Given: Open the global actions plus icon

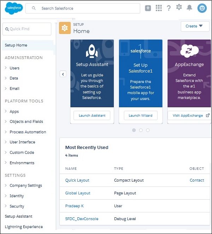Looking at the screenshot, I should coord(148,8).
